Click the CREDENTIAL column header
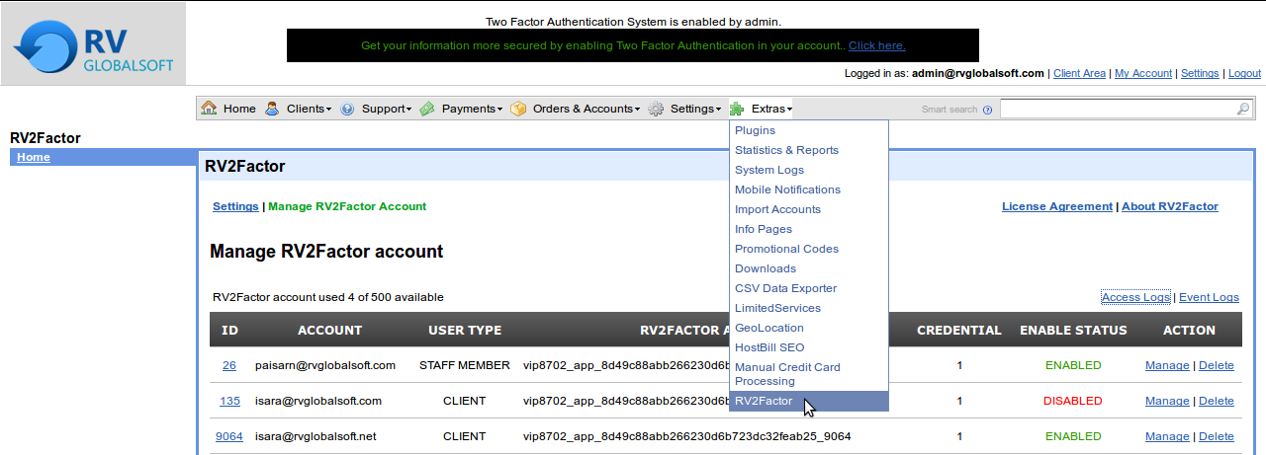1266x455 pixels. (x=959, y=330)
